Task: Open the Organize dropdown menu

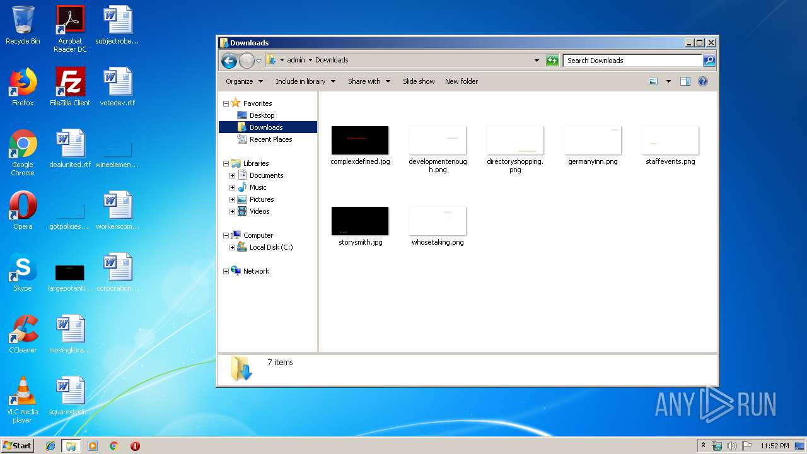Action: click(x=243, y=81)
